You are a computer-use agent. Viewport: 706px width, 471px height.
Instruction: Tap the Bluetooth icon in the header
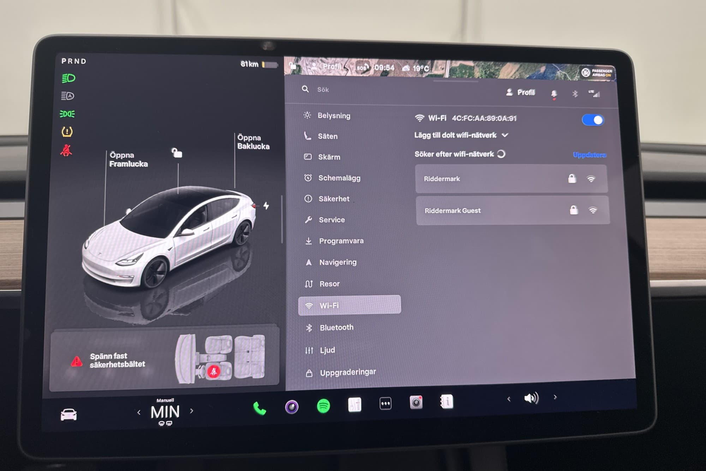click(x=575, y=94)
